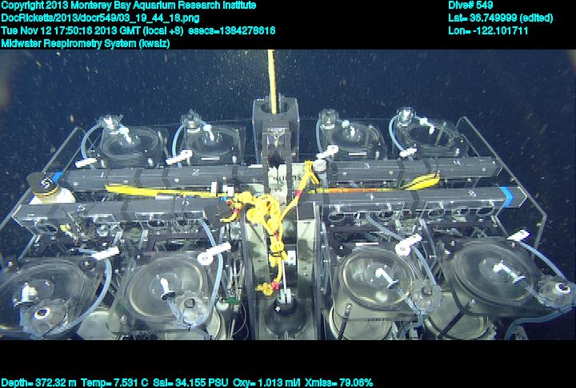Click the Monterey Bay Aquarium copyright line

tap(129, 6)
